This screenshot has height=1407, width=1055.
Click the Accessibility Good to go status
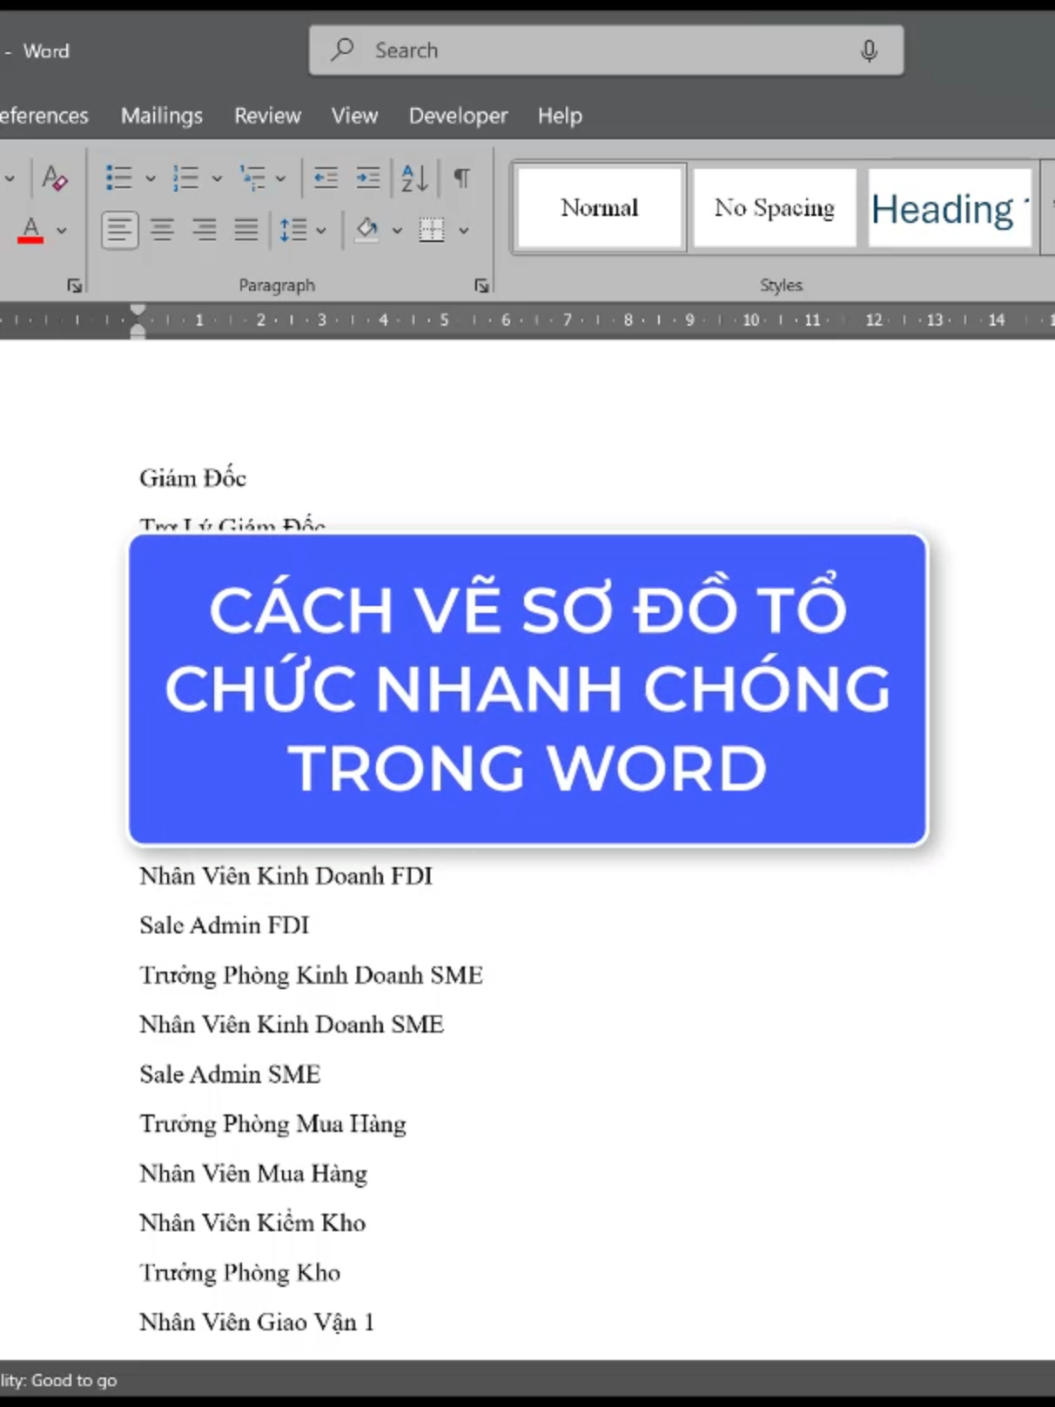58,1381
